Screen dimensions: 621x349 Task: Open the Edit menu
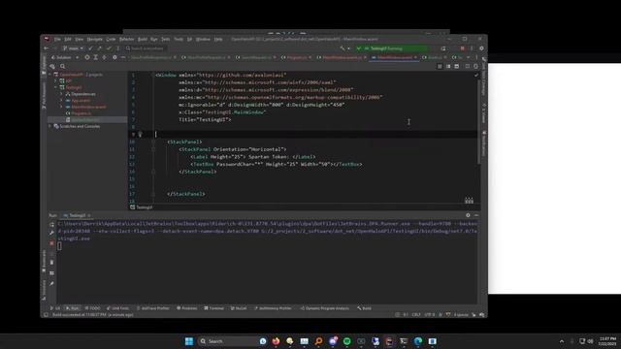(x=68, y=39)
